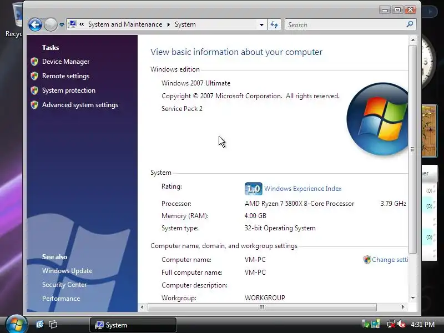The image size is (444, 333).
Task: Open Performance under See also
Action: point(61,299)
